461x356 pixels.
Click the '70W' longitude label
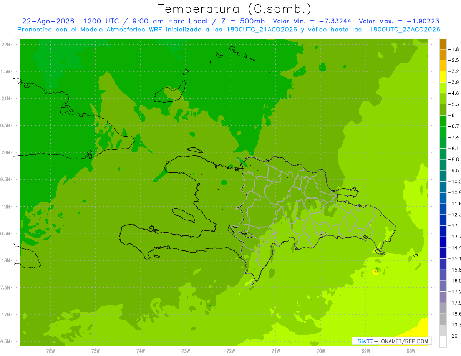coord(321,351)
